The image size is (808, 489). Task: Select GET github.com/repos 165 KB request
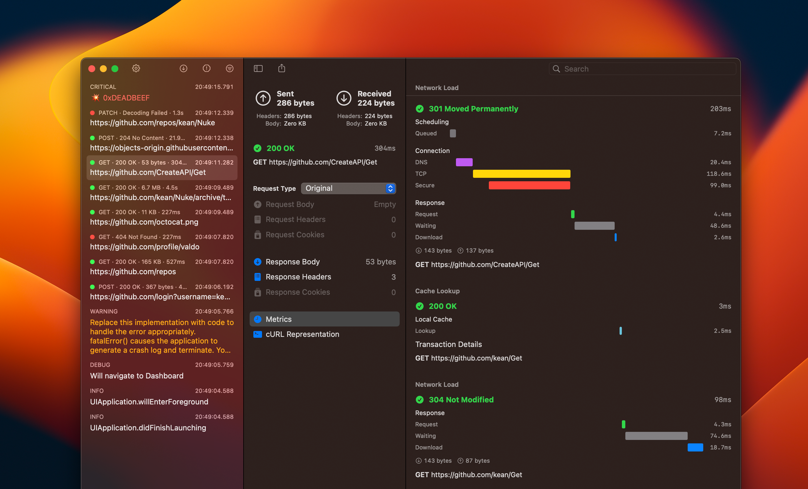[x=162, y=267]
